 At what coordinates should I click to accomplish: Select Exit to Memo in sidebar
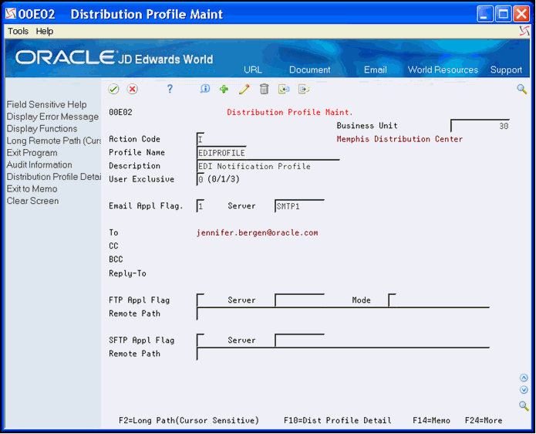[32, 188]
